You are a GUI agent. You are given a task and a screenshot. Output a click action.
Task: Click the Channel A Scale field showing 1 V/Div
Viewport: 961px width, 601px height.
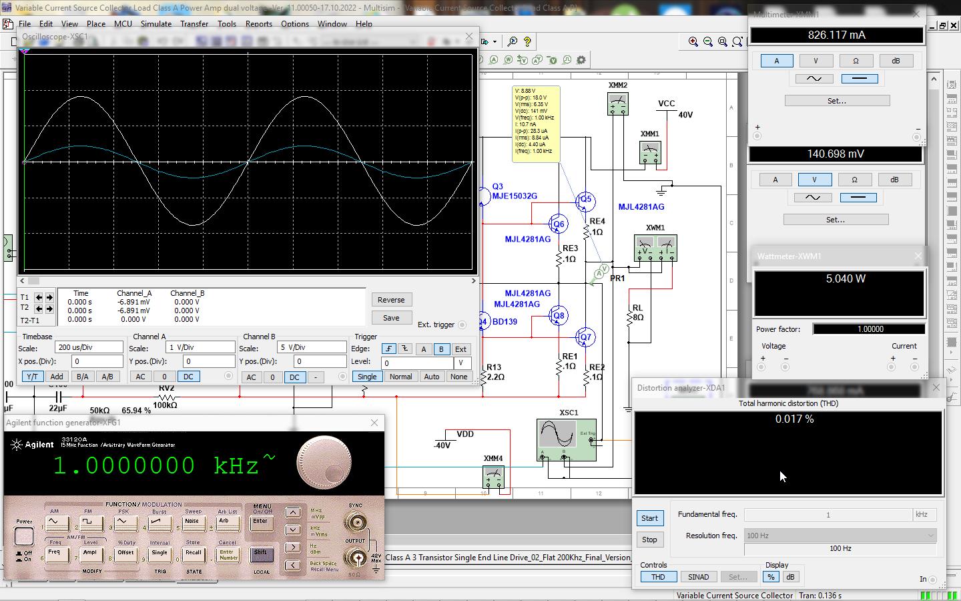(200, 347)
